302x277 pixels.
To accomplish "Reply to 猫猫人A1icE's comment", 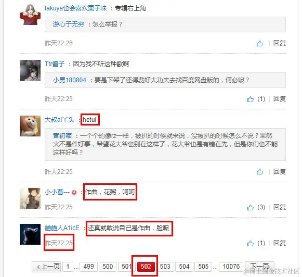I will [x=280, y=243].
